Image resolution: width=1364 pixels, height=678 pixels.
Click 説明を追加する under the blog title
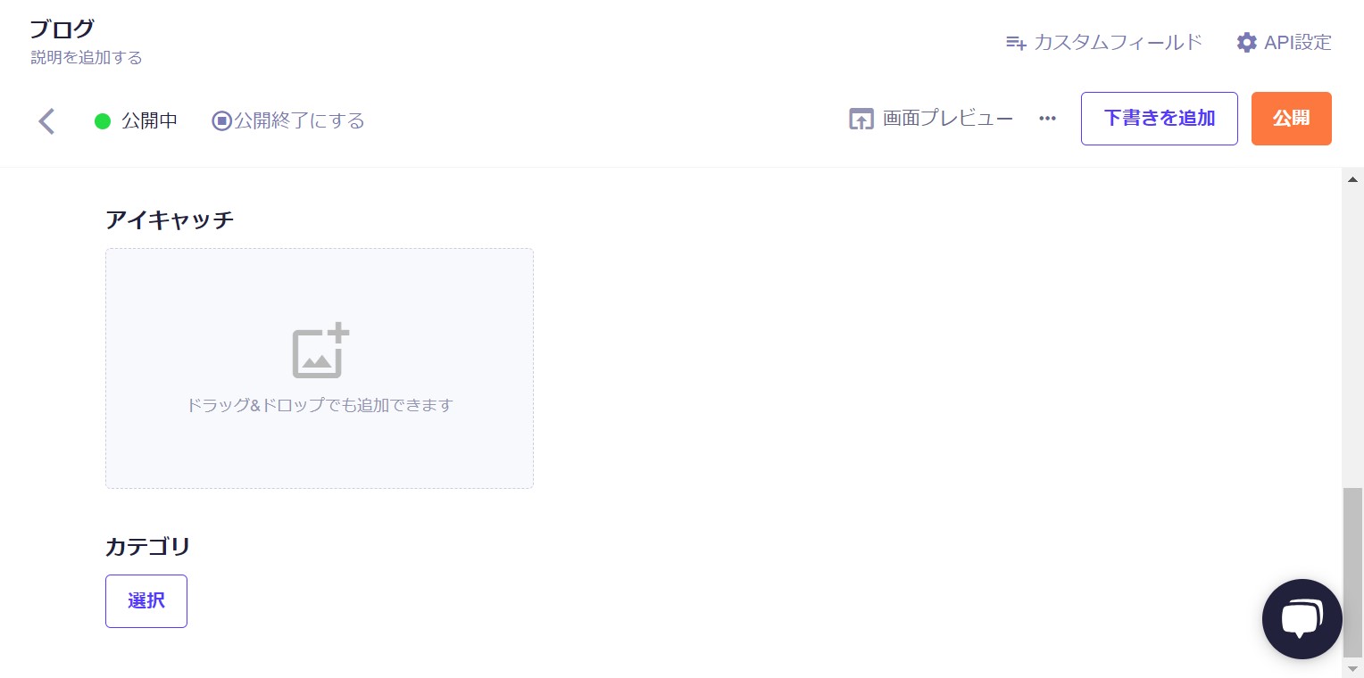click(87, 58)
